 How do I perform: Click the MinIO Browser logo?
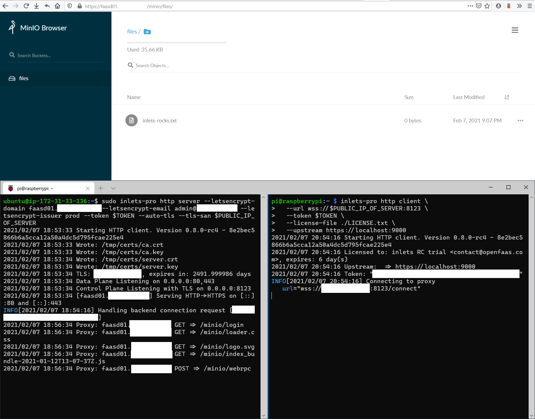click(x=38, y=28)
